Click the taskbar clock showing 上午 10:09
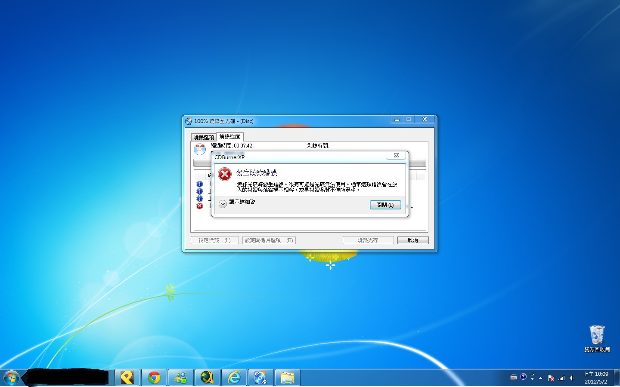The height and width of the screenshot is (387, 620). [596, 378]
